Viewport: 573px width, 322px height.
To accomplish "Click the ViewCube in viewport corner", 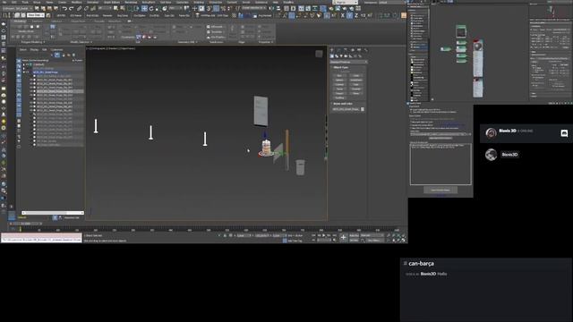I will click(x=319, y=54).
